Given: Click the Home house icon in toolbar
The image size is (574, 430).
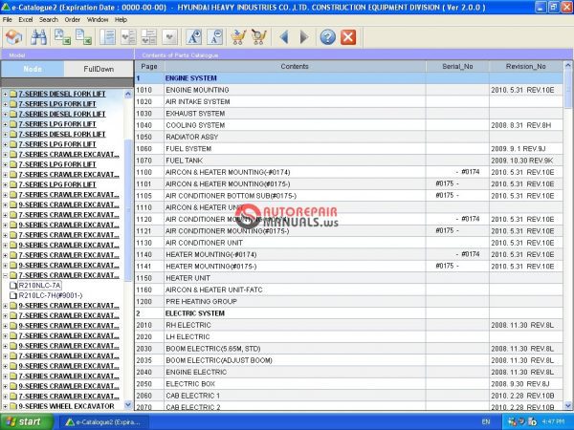Looking at the screenshot, I should pyautogui.click(x=13, y=37).
